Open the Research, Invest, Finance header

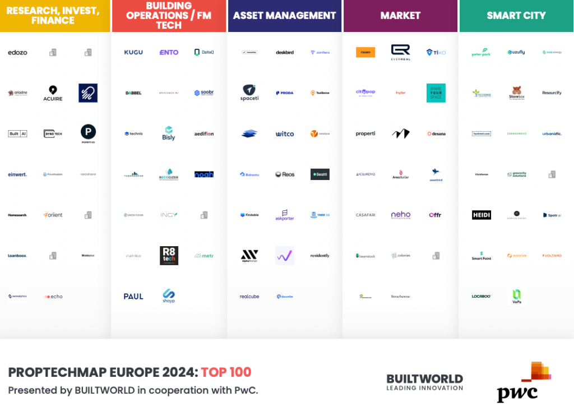tap(55, 16)
